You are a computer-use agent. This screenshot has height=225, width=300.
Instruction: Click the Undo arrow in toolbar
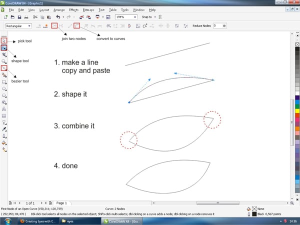point(58,17)
